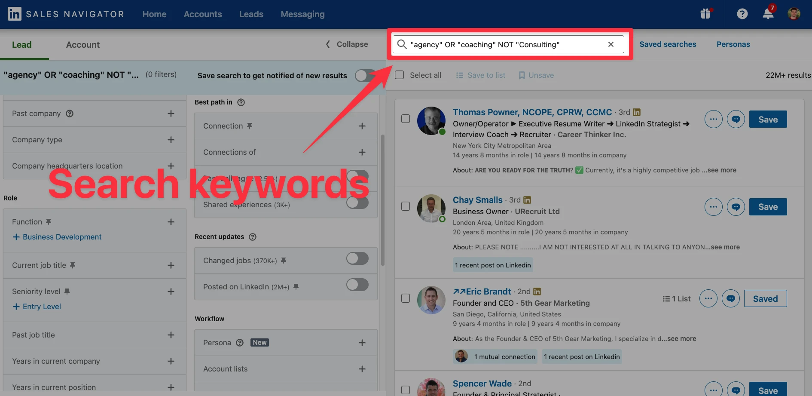Click the pin icon beside Function

pyautogui.click(x=49, y=222)
